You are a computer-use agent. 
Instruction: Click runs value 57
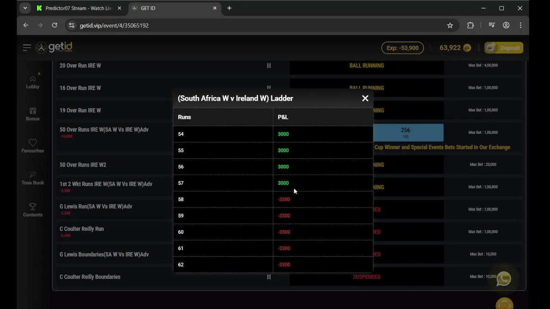(180, 183)
